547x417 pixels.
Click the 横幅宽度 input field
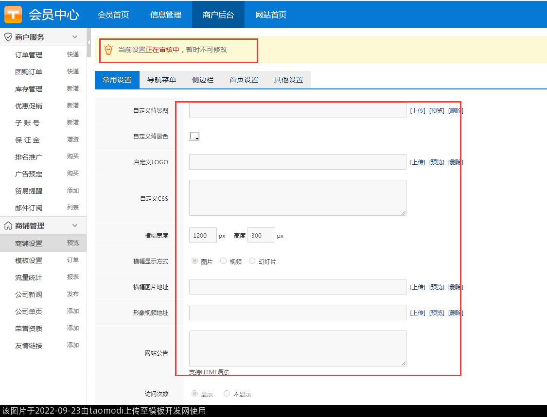pos(203,235)
